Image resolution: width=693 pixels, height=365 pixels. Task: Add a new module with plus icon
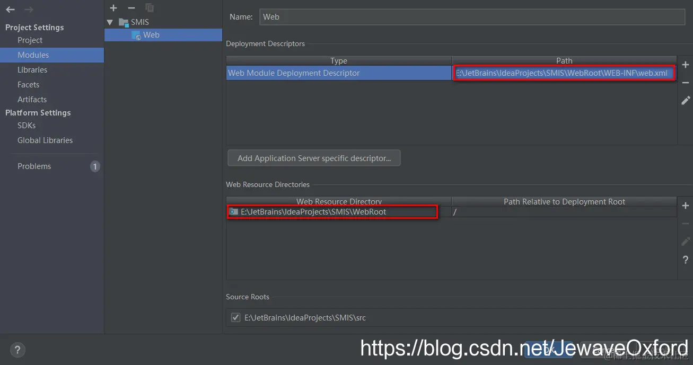(113, 7)
